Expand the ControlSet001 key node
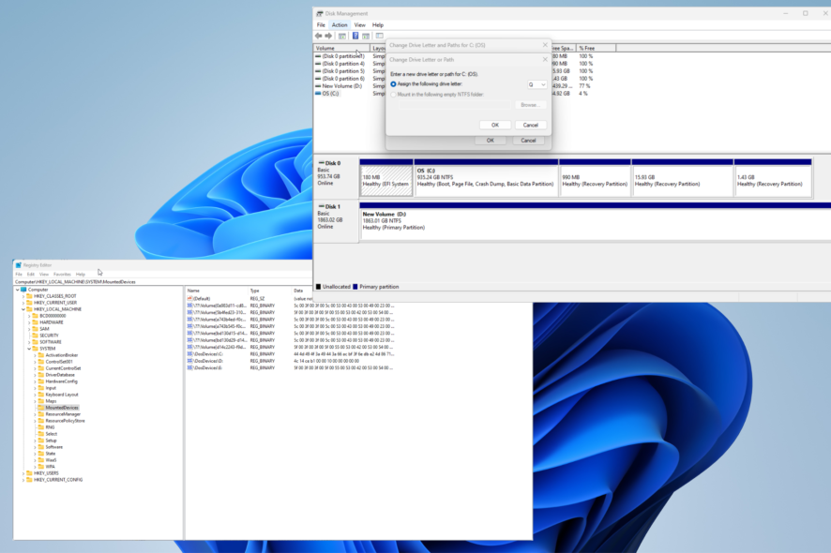Viewport: 831px width, 553px height. (35, 362)
